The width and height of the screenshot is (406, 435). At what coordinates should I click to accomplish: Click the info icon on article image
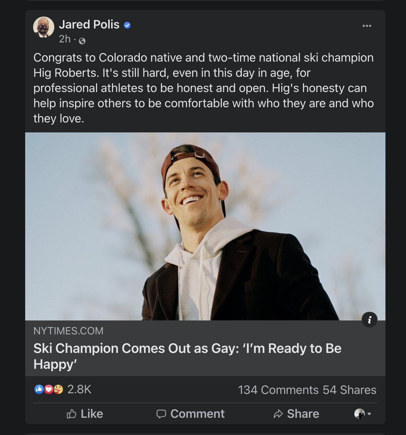(x=370, y=319)
